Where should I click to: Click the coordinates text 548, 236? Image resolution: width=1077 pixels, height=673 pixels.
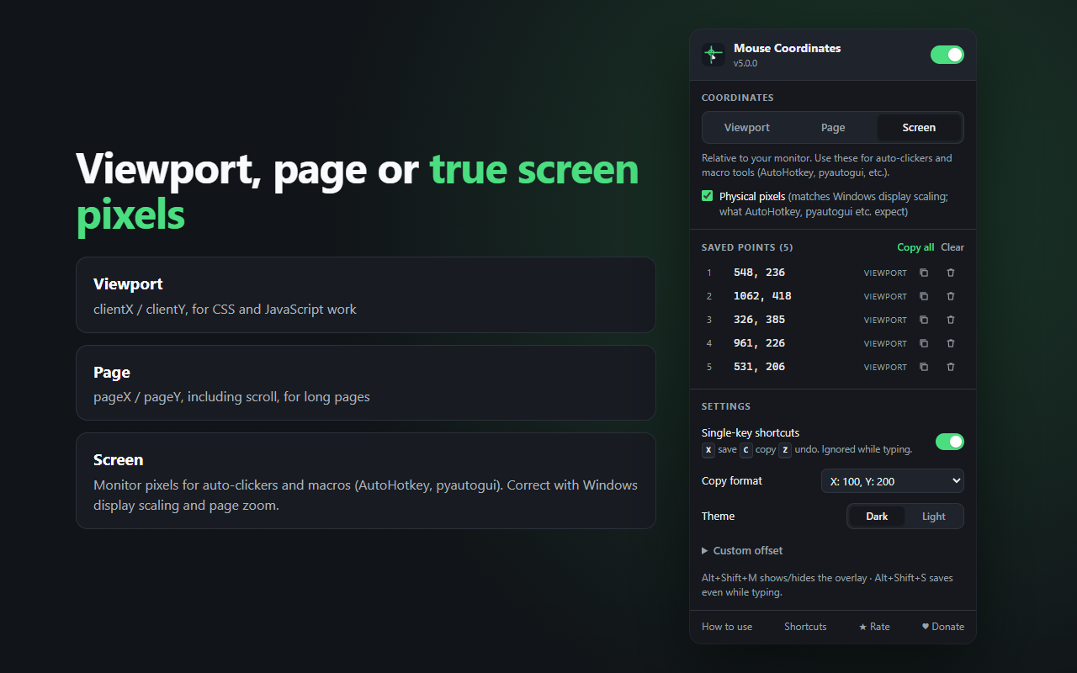tap(759, 273)
